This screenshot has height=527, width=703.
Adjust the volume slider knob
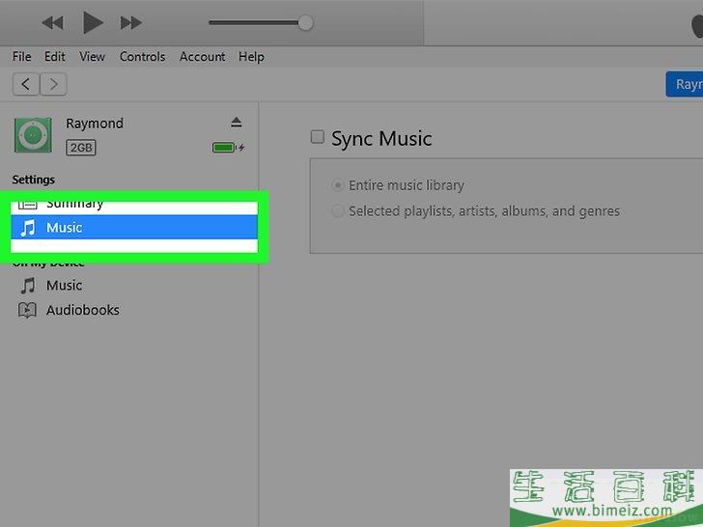click(305, 22)
